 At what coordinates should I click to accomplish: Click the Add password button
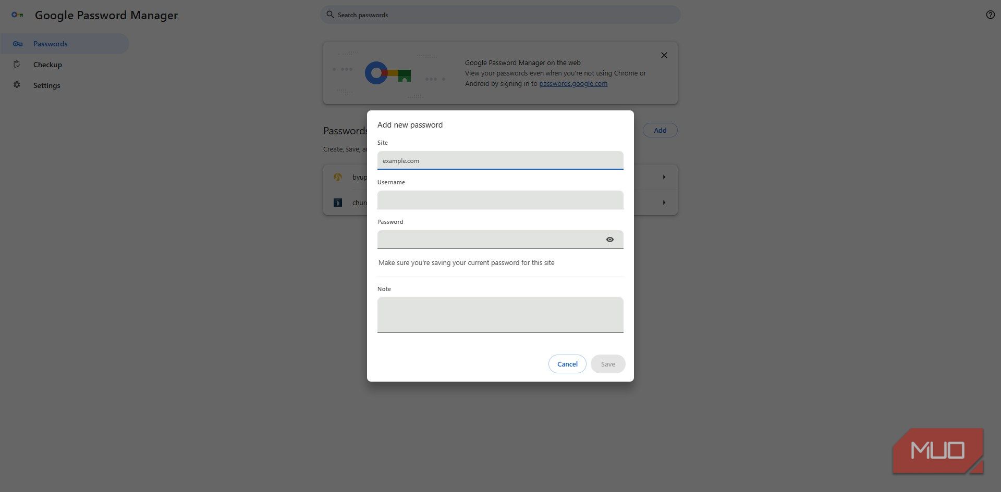(660, 130)
